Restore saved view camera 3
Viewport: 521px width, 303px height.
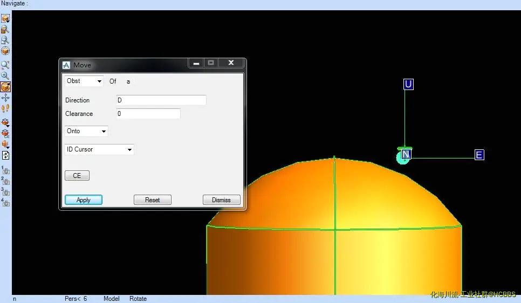pyautogui.click(x=5, y=192)
